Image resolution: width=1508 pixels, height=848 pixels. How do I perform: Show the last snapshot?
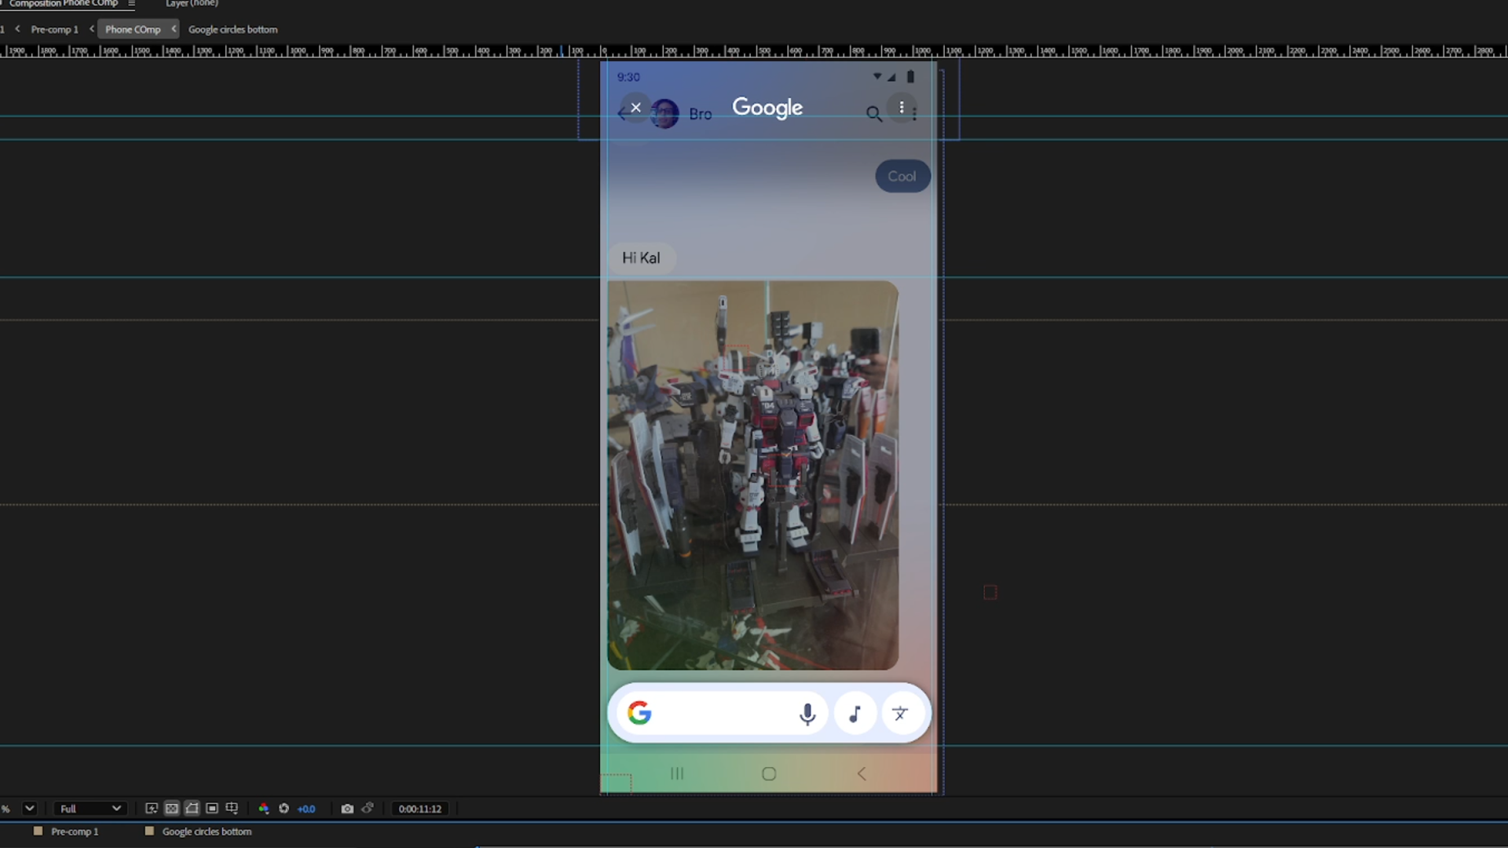coord(368,809)
